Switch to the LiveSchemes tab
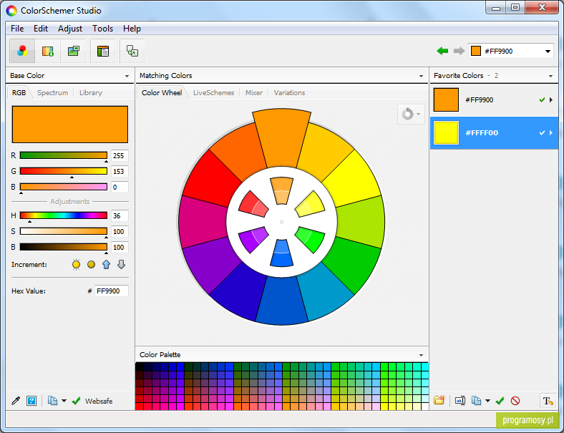 click(x=214, y=93)
